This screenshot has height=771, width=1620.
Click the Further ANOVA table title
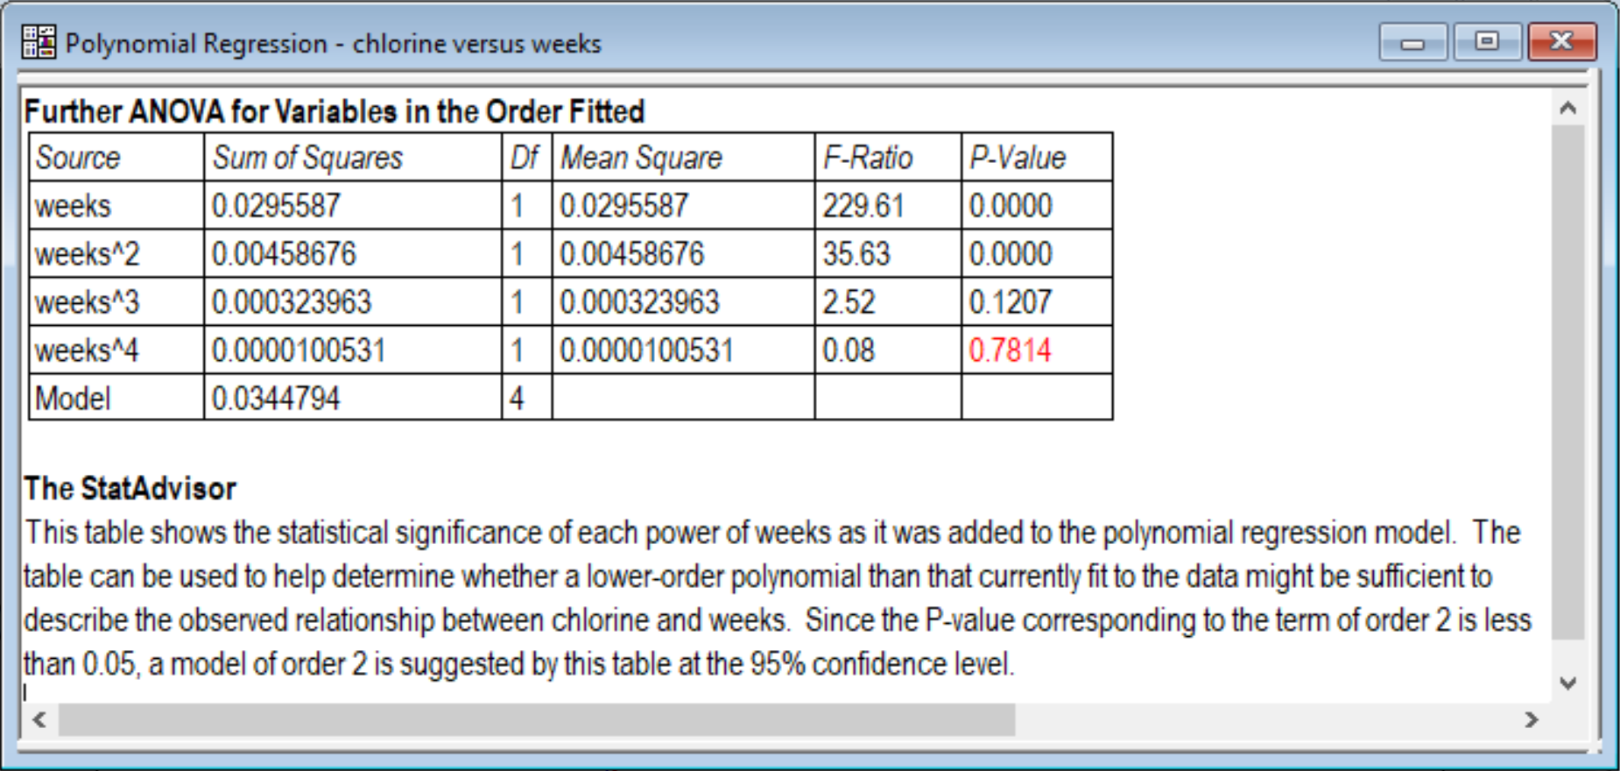335,111
